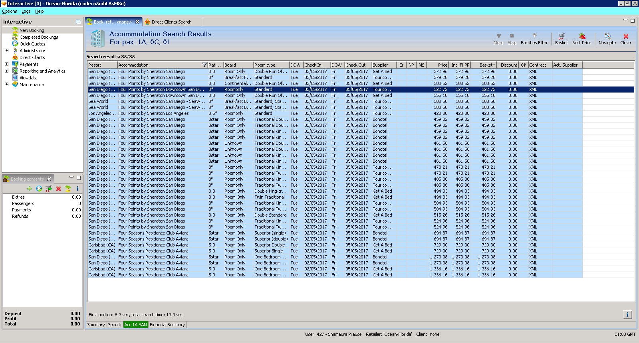The image size is (639, 343).
Task: Show info via blue i in Booking contents
Action: pyautogui.click(x=77, y=189)
